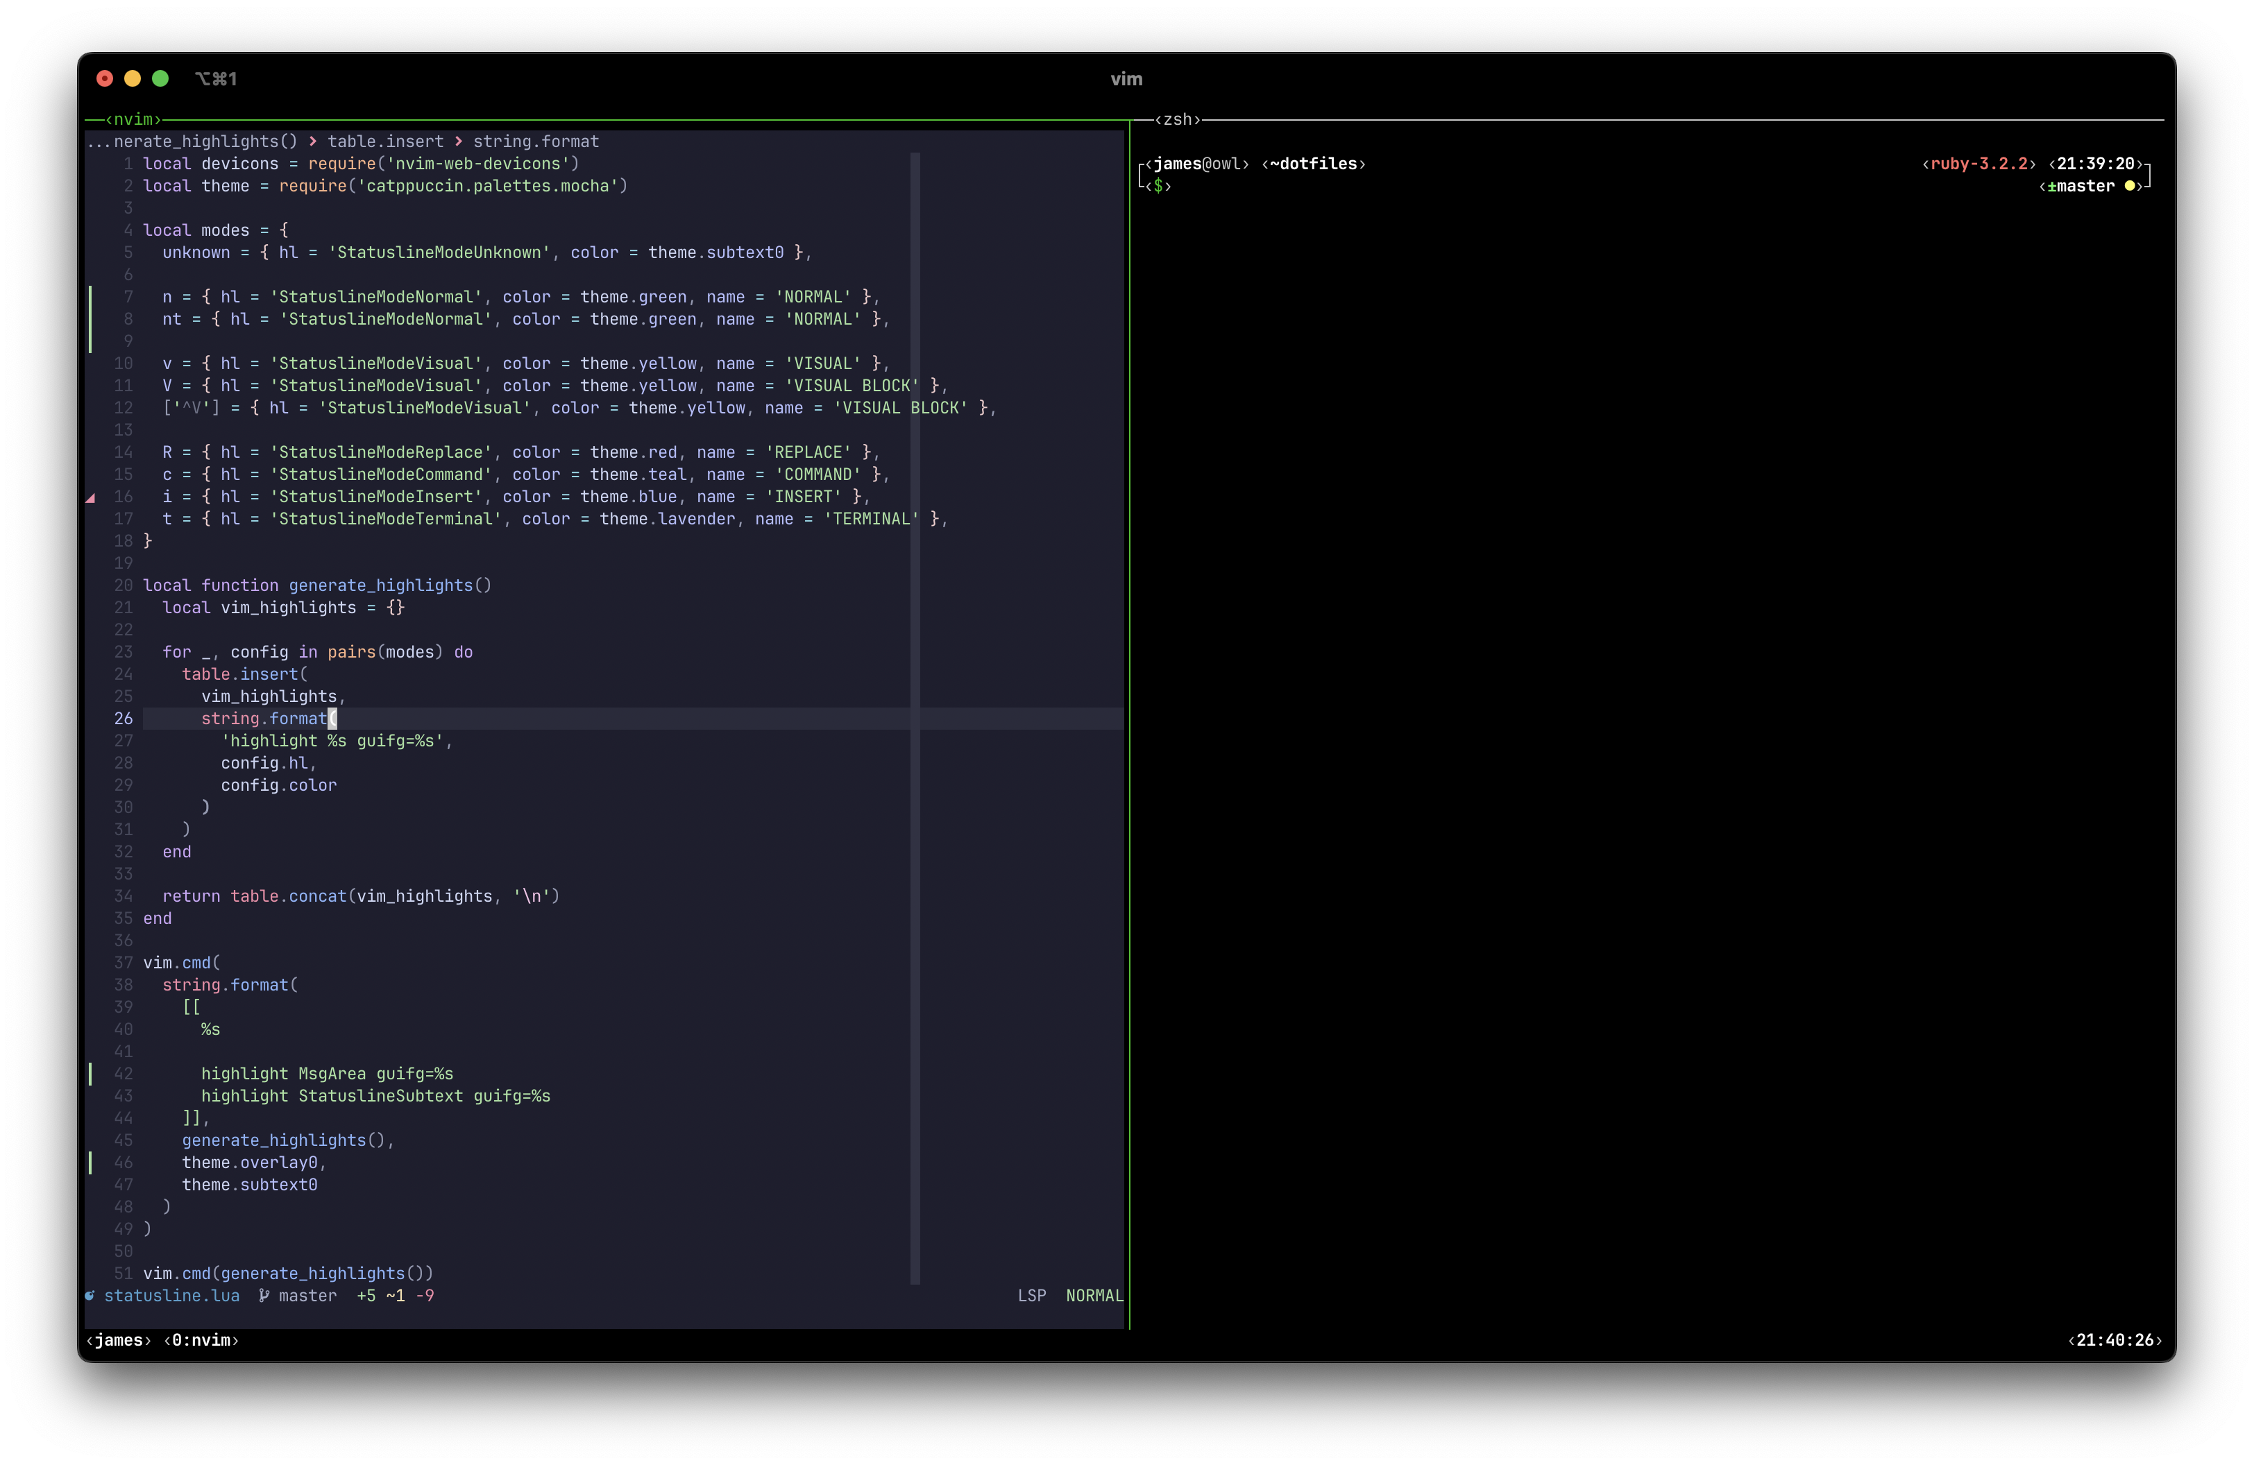This screenshot has width=2254, height=1465.
Task: Click the git branch icon beside master
Action: [264, 1296]
